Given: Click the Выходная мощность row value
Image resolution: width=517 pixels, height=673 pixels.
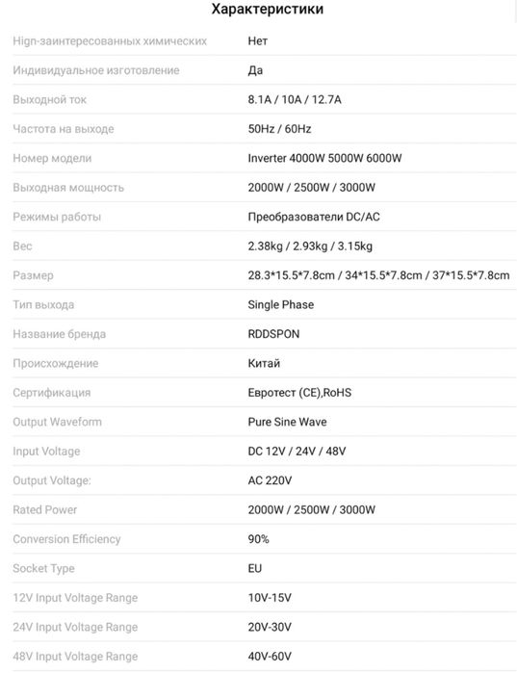Looking at the screenshot, I should (312, 188).
